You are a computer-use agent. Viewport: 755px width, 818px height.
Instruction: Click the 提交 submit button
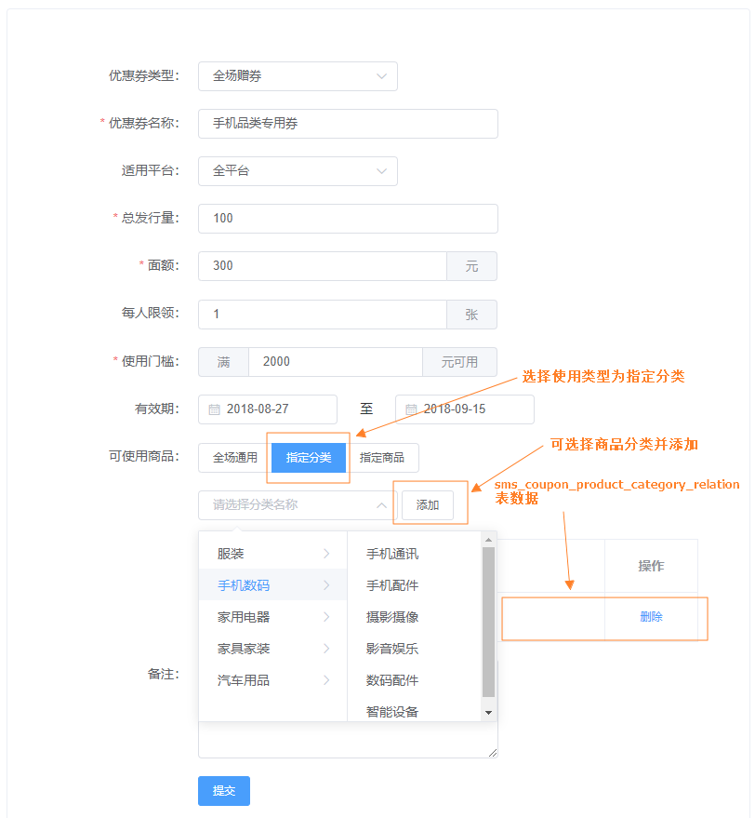click(x=223, y=791)
